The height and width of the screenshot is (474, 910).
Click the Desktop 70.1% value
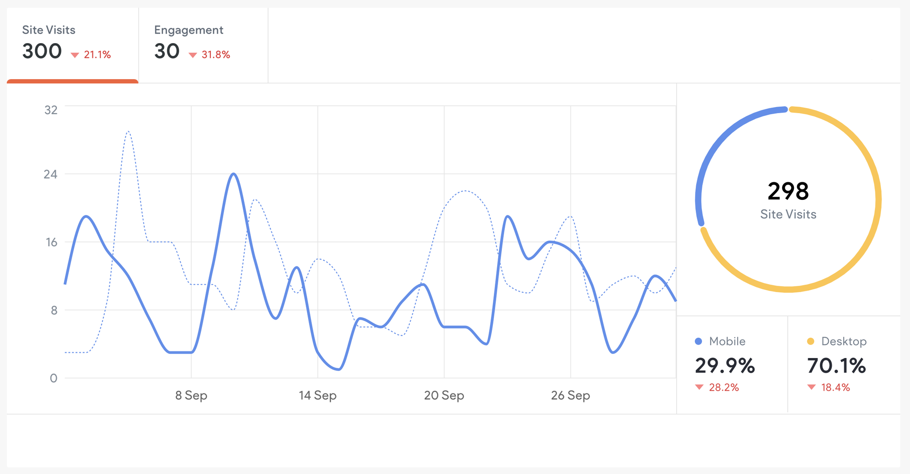(837, 366)
